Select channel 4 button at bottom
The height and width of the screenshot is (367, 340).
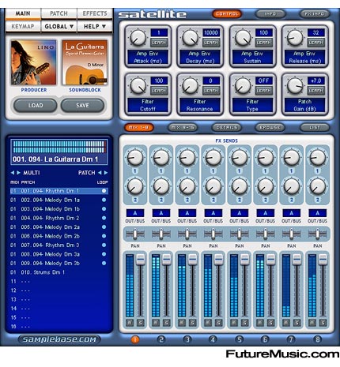pyautogui.click(x=213, y=339)
